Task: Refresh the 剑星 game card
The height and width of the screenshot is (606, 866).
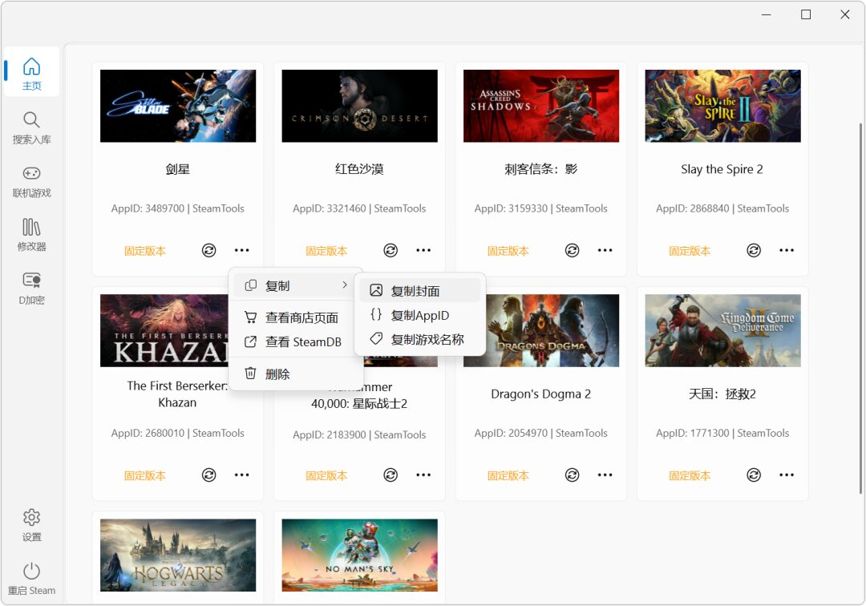Action: 208,251
